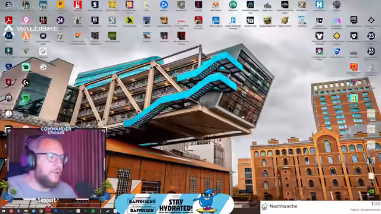Viewport: 381px width, 214px height.
Task: Click the streamer webcam overlay
Action: click(x=56, y=164)
